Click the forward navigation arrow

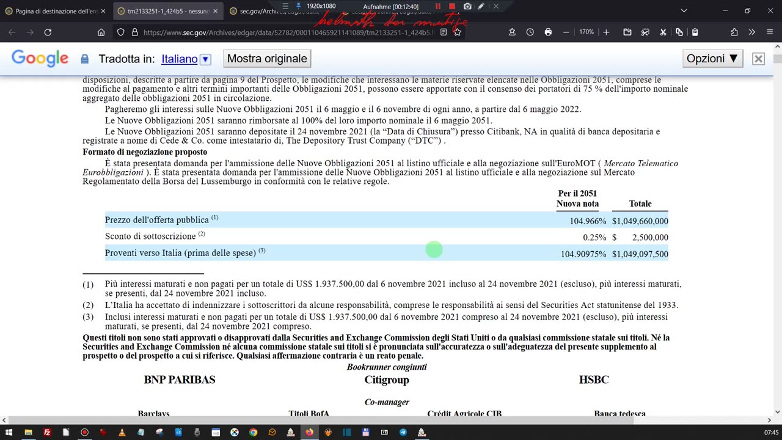[29, 32]
